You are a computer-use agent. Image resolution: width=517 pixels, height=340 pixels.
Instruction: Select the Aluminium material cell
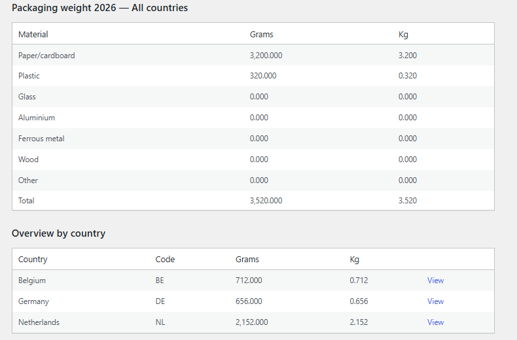37,118
